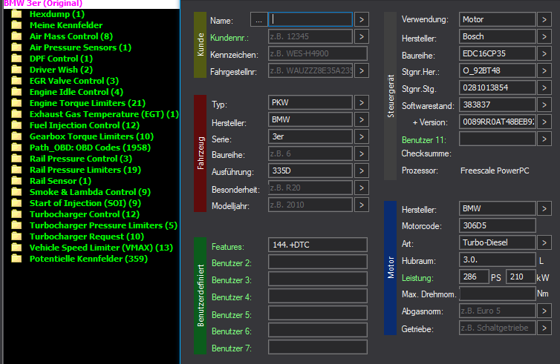
Task: Open the Smoke & Lambda Control folder icon
Action: click(x=16, y=192)
